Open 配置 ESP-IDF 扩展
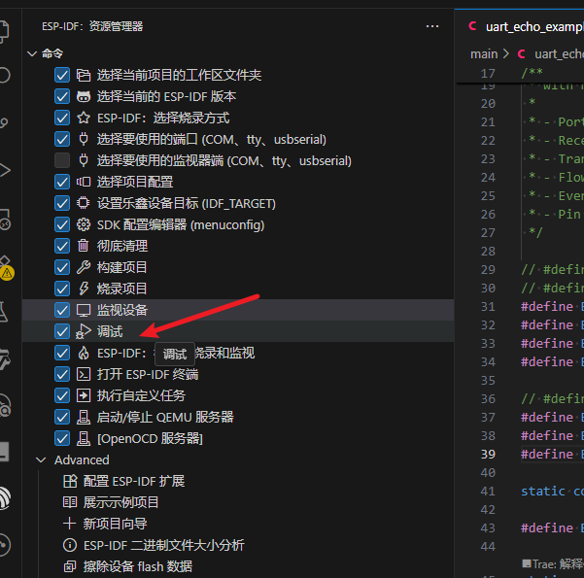 [x=133, y=481]
